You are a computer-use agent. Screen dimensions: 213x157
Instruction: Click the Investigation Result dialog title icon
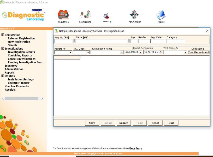[x=56, y=31]
